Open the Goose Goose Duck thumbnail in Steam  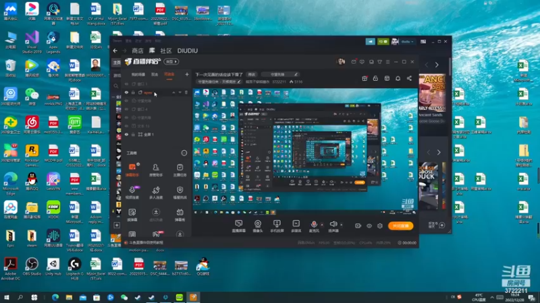pyautogui.click(x=429, y=186)
